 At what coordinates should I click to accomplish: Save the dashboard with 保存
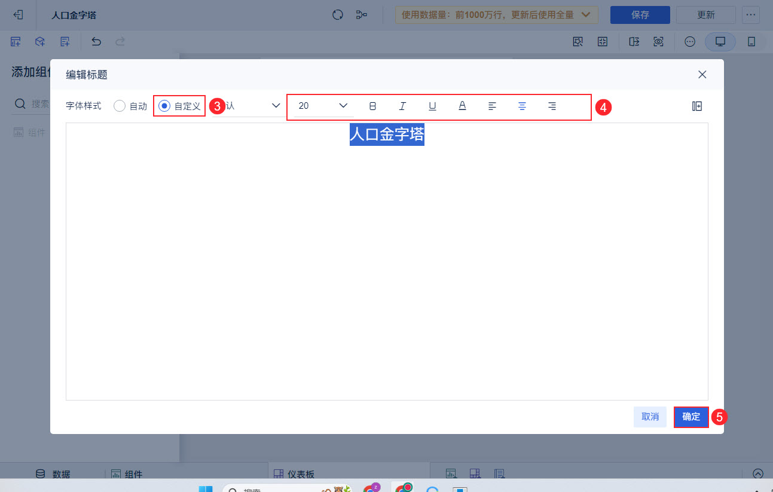click(640, 15)
